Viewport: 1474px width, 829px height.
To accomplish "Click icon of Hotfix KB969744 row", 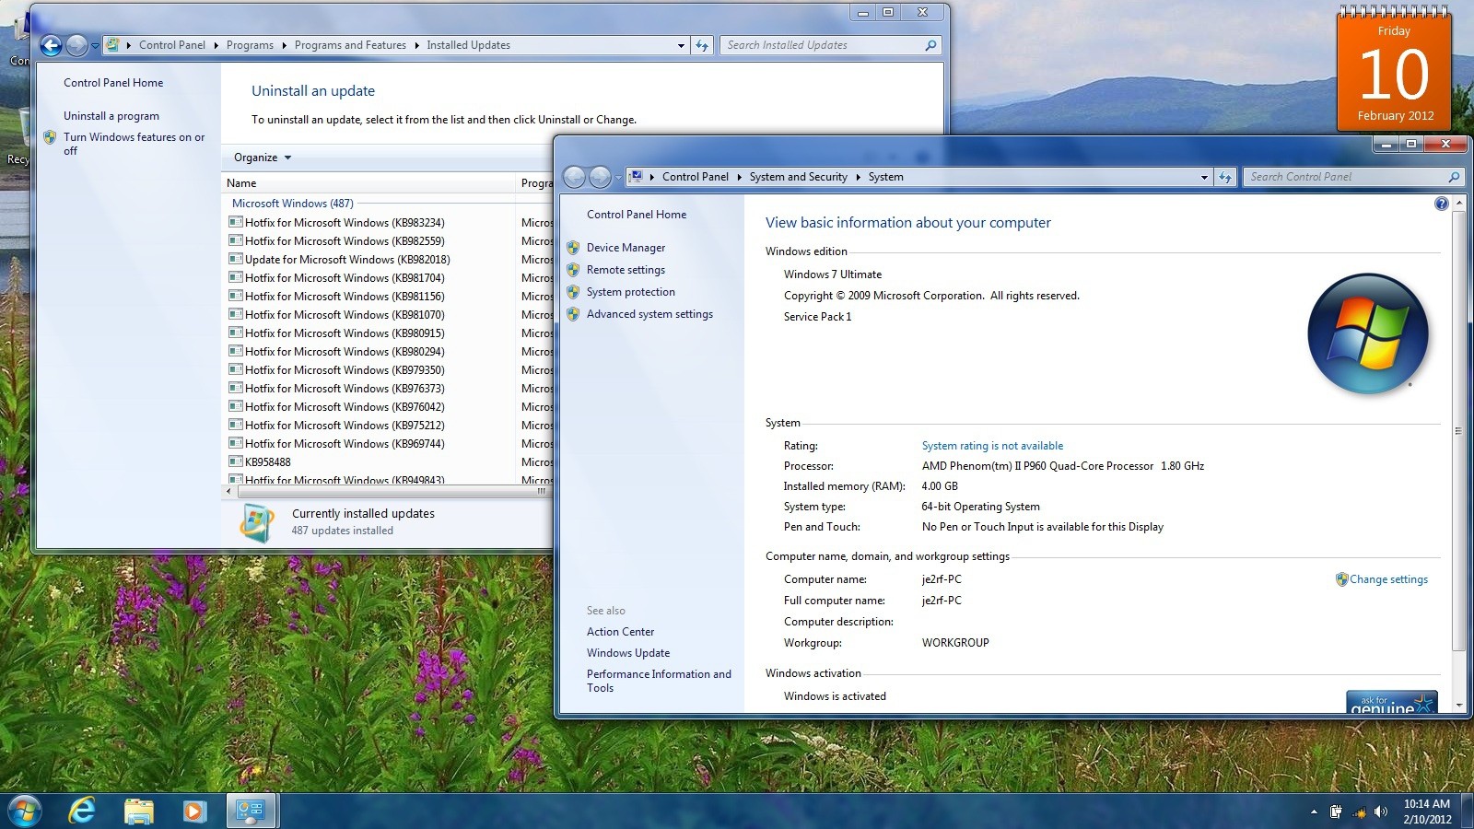I will pyautogui.click(x=236, y=443).
